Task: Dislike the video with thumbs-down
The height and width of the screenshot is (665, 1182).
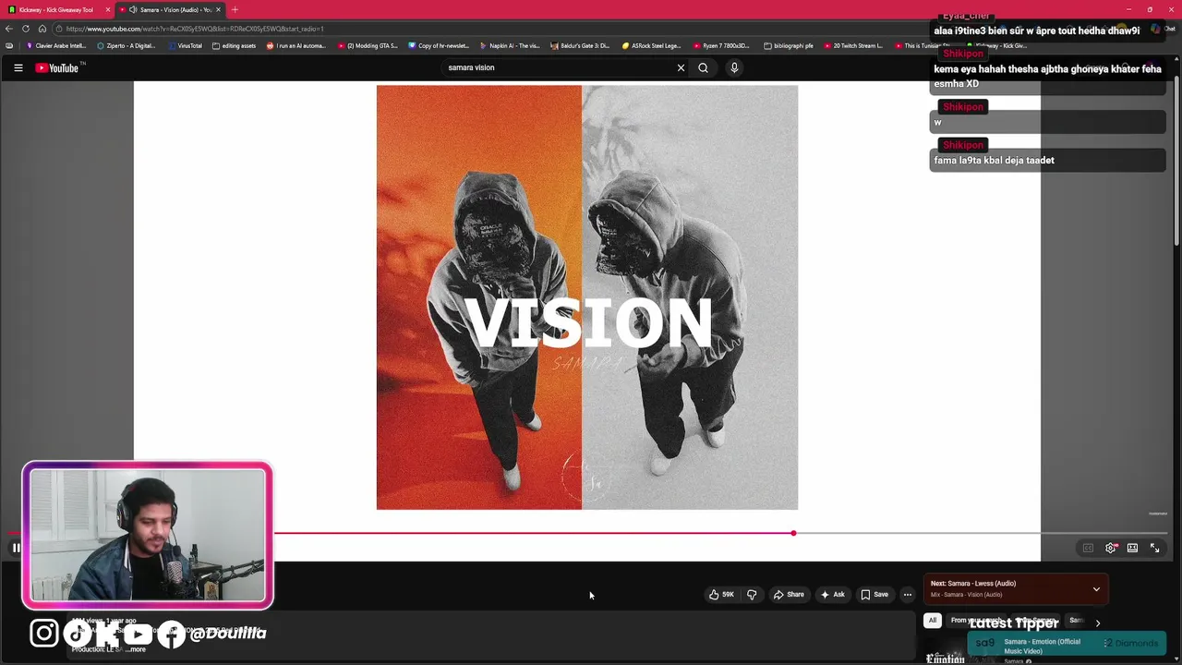Action: [x=751, y=595]
